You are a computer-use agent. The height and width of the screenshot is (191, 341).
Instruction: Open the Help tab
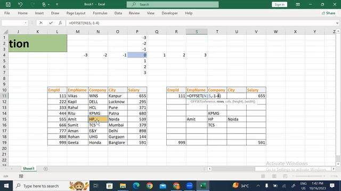pyautogui.click(x=189, y=13)
